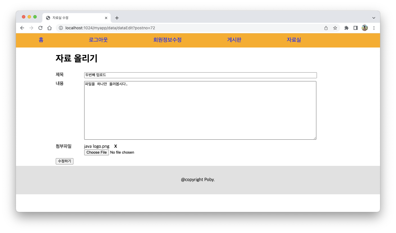Go to 홈 in navigation bar
396x233 pixels.
point(41,40)
